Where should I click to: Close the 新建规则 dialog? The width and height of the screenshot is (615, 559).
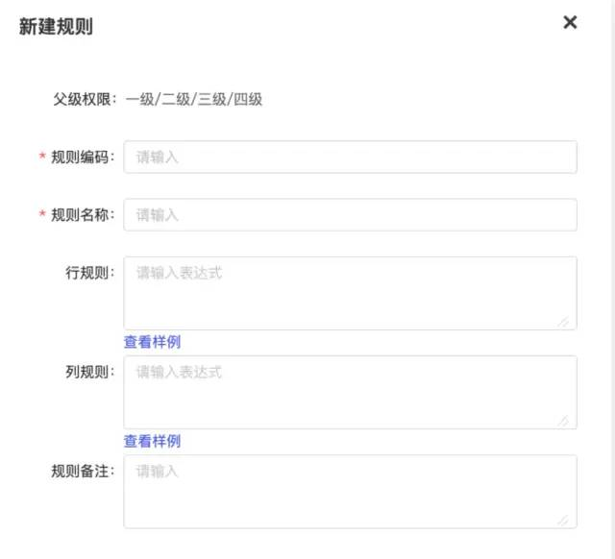pyautogui.click(x=570, y=23)
